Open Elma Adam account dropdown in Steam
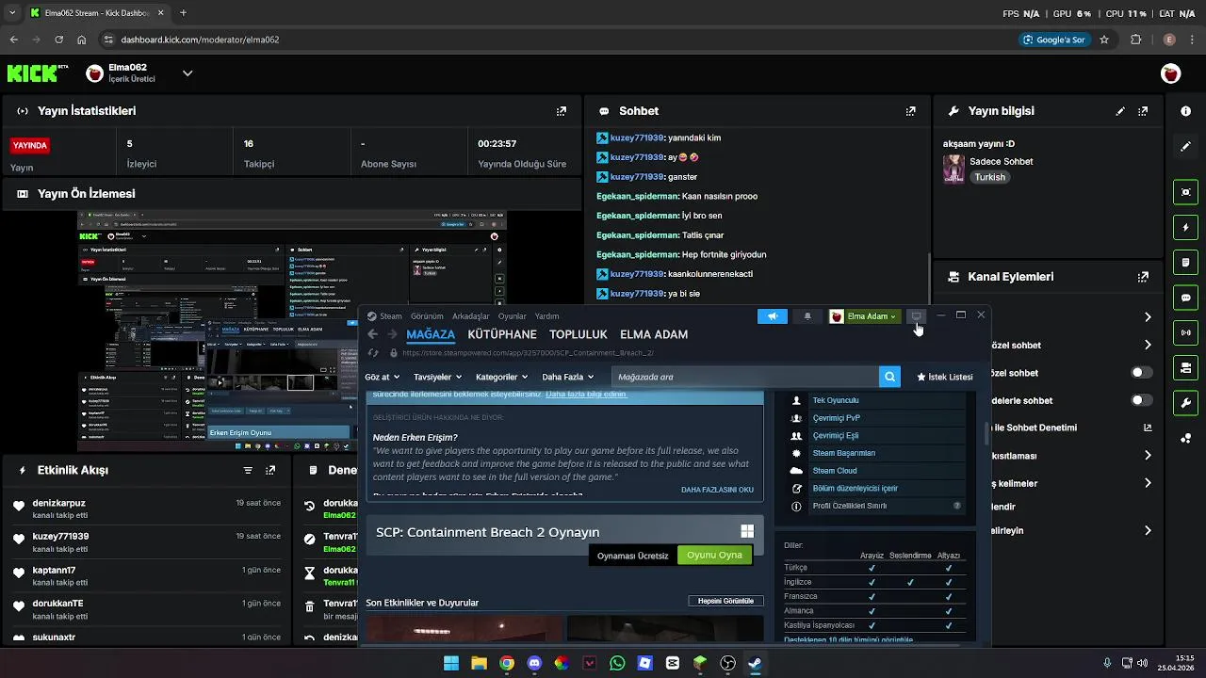1206x678 pixels. tap(864, 316)
